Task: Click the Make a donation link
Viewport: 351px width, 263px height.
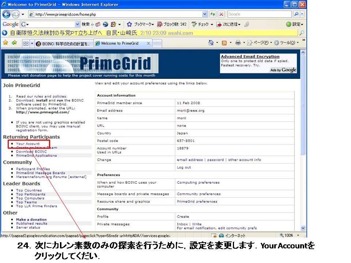Action: (31, 220)
